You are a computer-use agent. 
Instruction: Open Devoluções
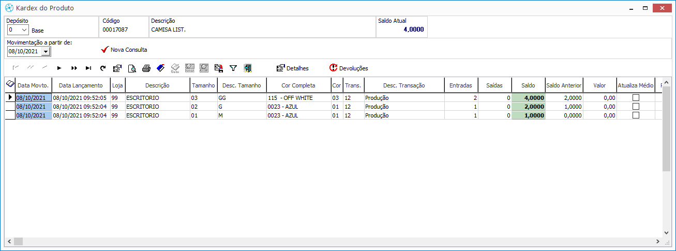(x=349, y=68)
